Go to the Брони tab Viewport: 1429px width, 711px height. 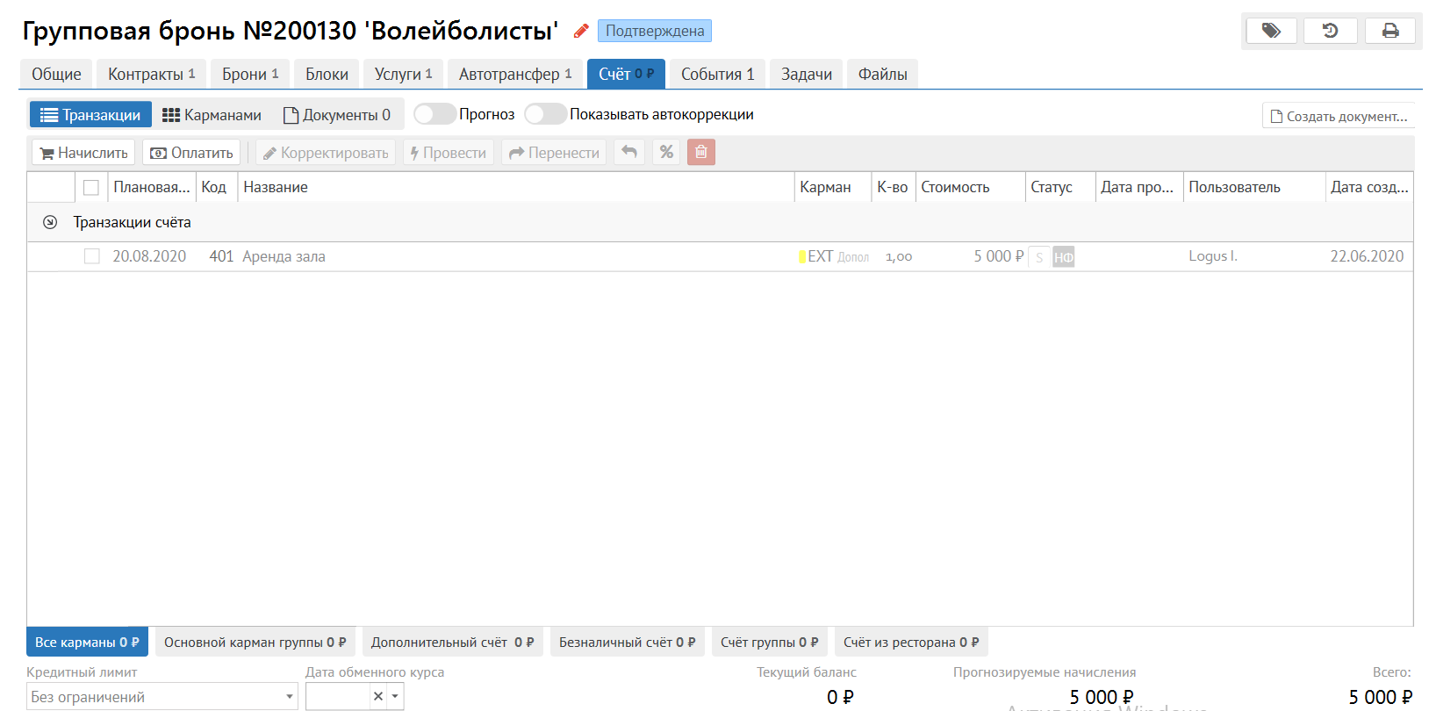250,74
